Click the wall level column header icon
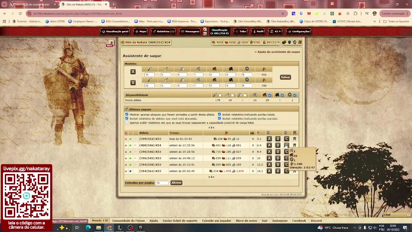This screenshot has height=232, width=412. pos(252,133)
